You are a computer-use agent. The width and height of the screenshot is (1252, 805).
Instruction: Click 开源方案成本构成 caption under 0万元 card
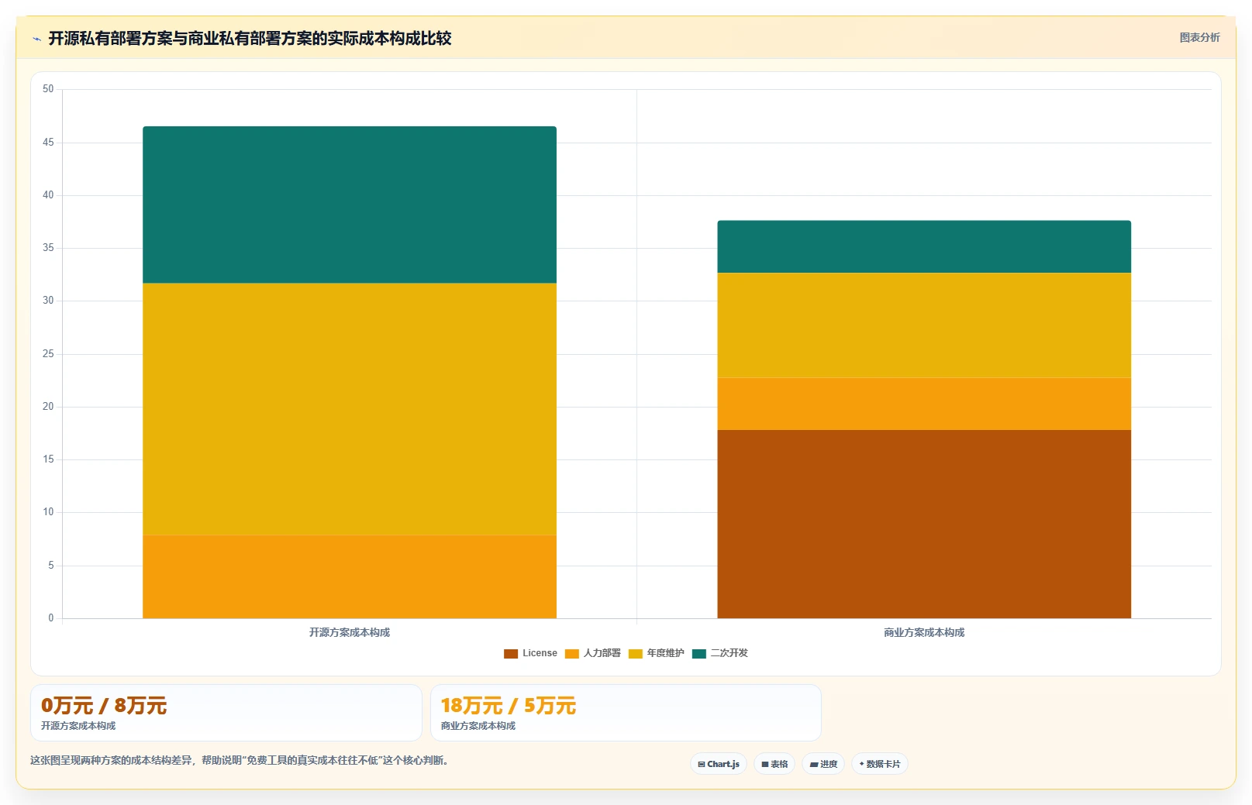78,726
